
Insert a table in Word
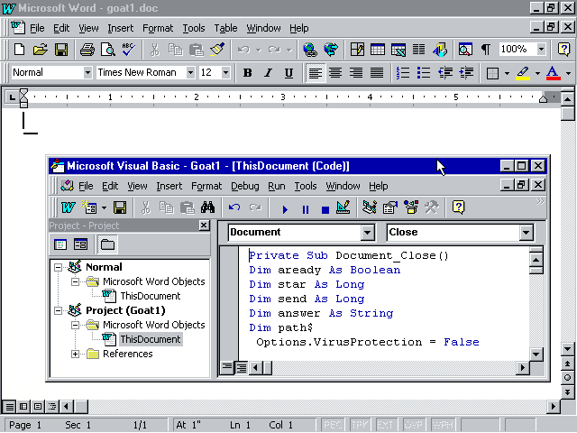click(378, 50)
